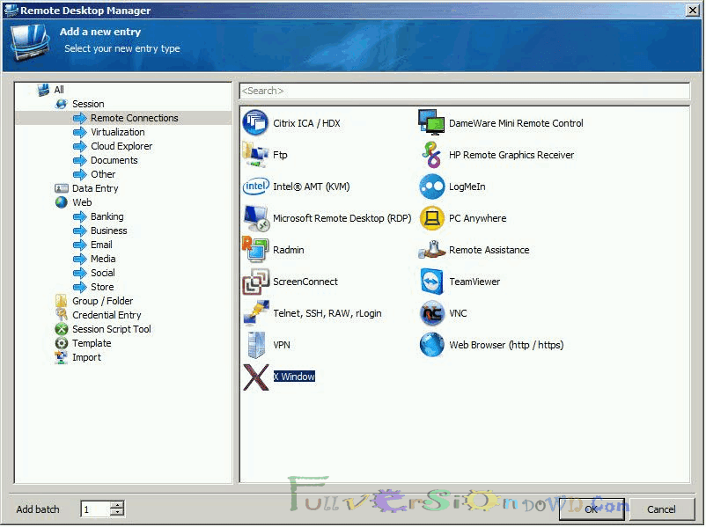
Task: Select the Banking web category
Action: click(x=107, y=216)
